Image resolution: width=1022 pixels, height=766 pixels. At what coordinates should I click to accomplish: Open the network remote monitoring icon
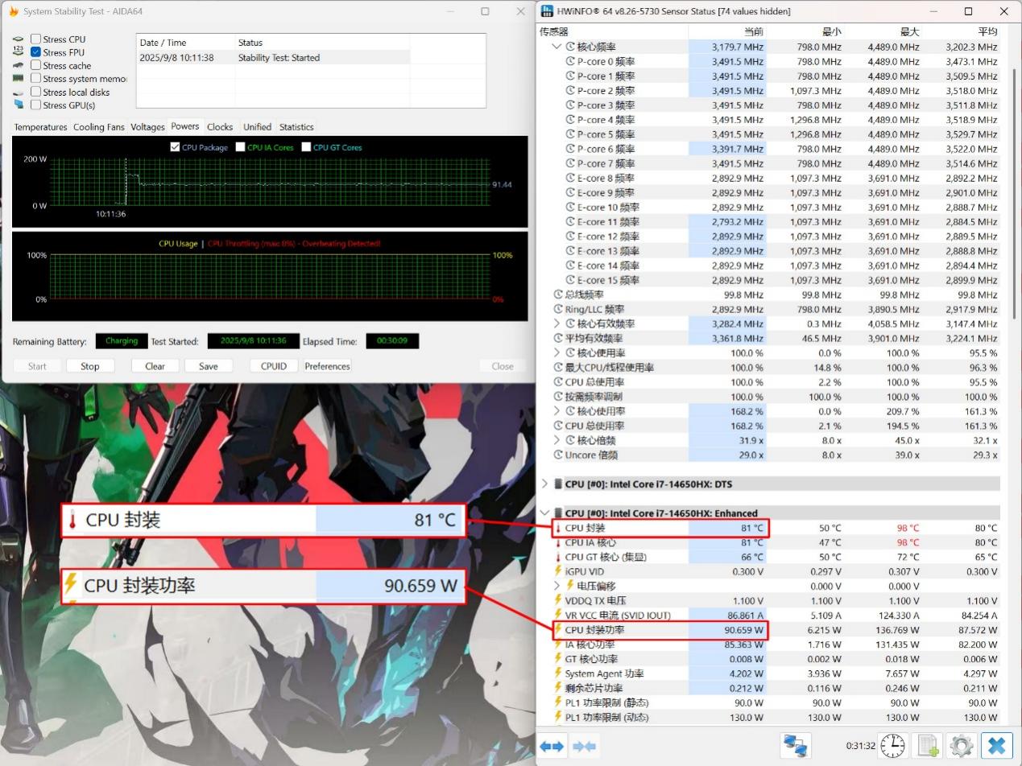coord(795,746)
